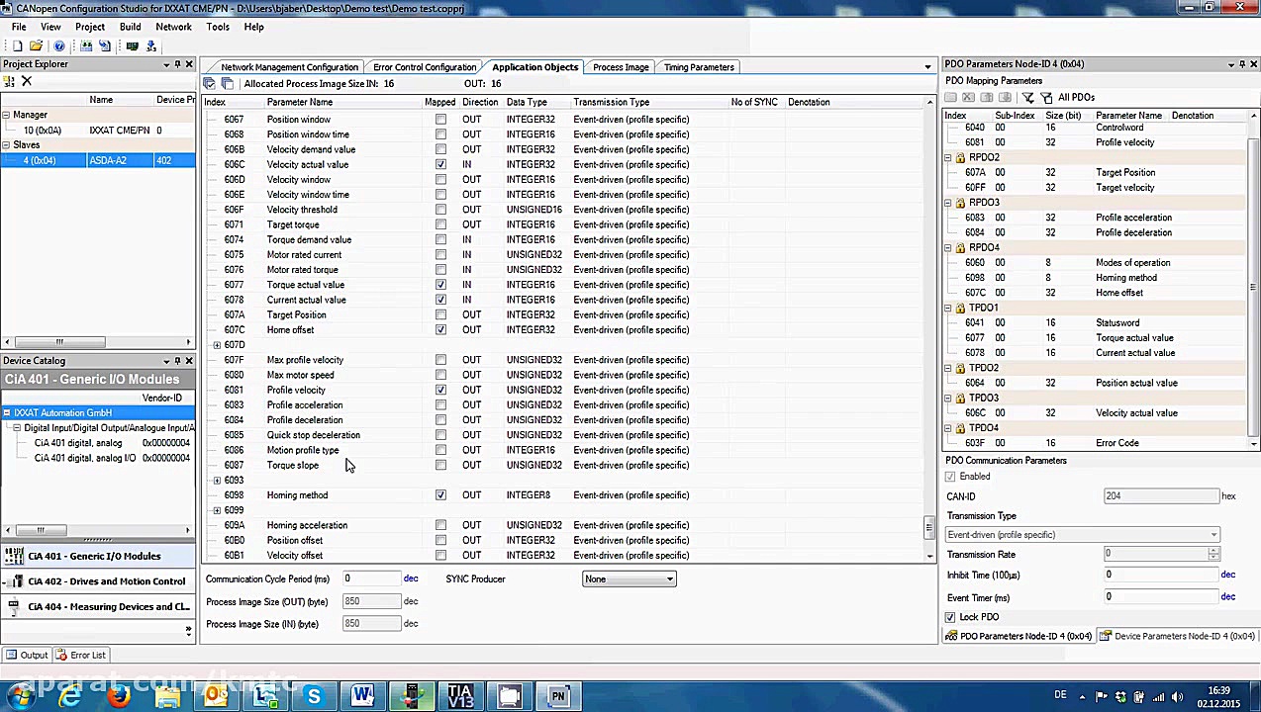Open Skype from taskbar
The image size is (1261, 712).
[x=314, y=696]
